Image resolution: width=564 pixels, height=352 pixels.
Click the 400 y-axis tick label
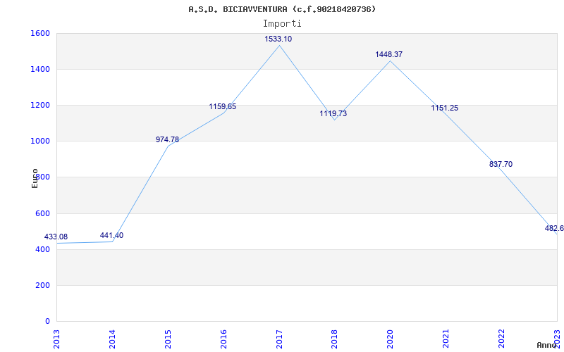(x=43, y=250)
